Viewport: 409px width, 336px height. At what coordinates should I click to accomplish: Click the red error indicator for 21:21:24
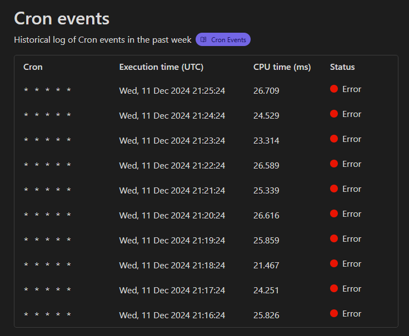click(334, 189)
